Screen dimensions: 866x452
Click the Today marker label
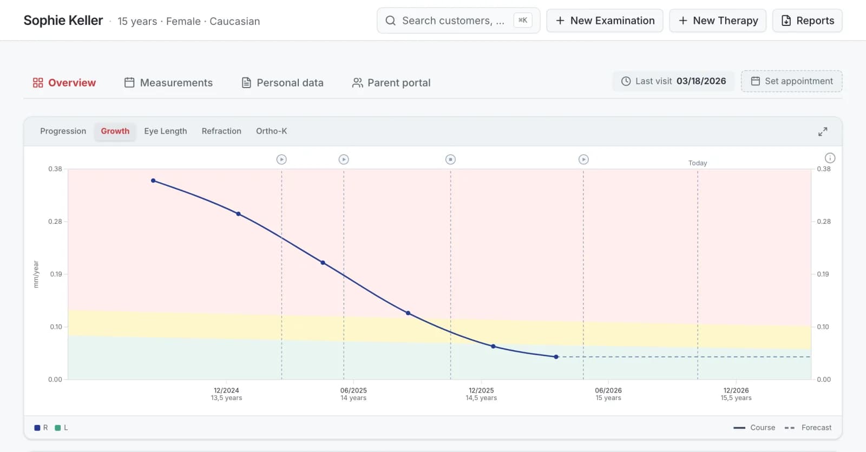click(x=698, y=163)
